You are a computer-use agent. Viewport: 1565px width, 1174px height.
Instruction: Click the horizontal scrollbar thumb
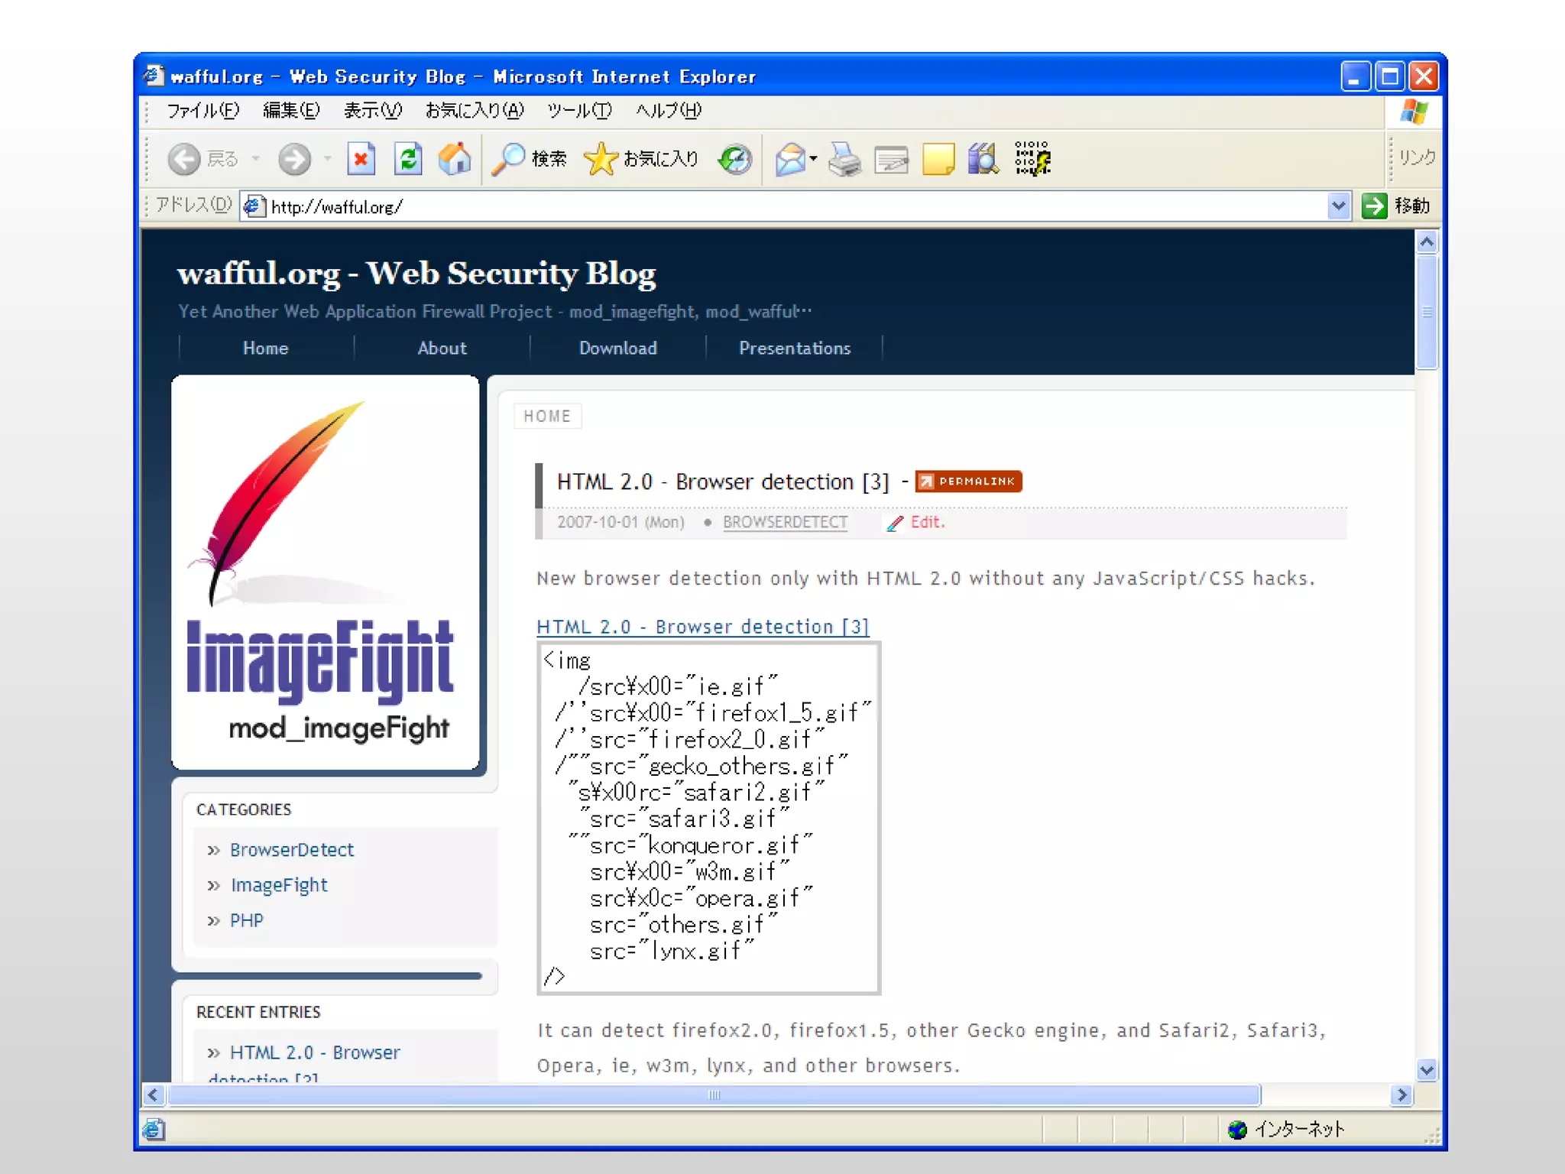tap(714, 1095)
